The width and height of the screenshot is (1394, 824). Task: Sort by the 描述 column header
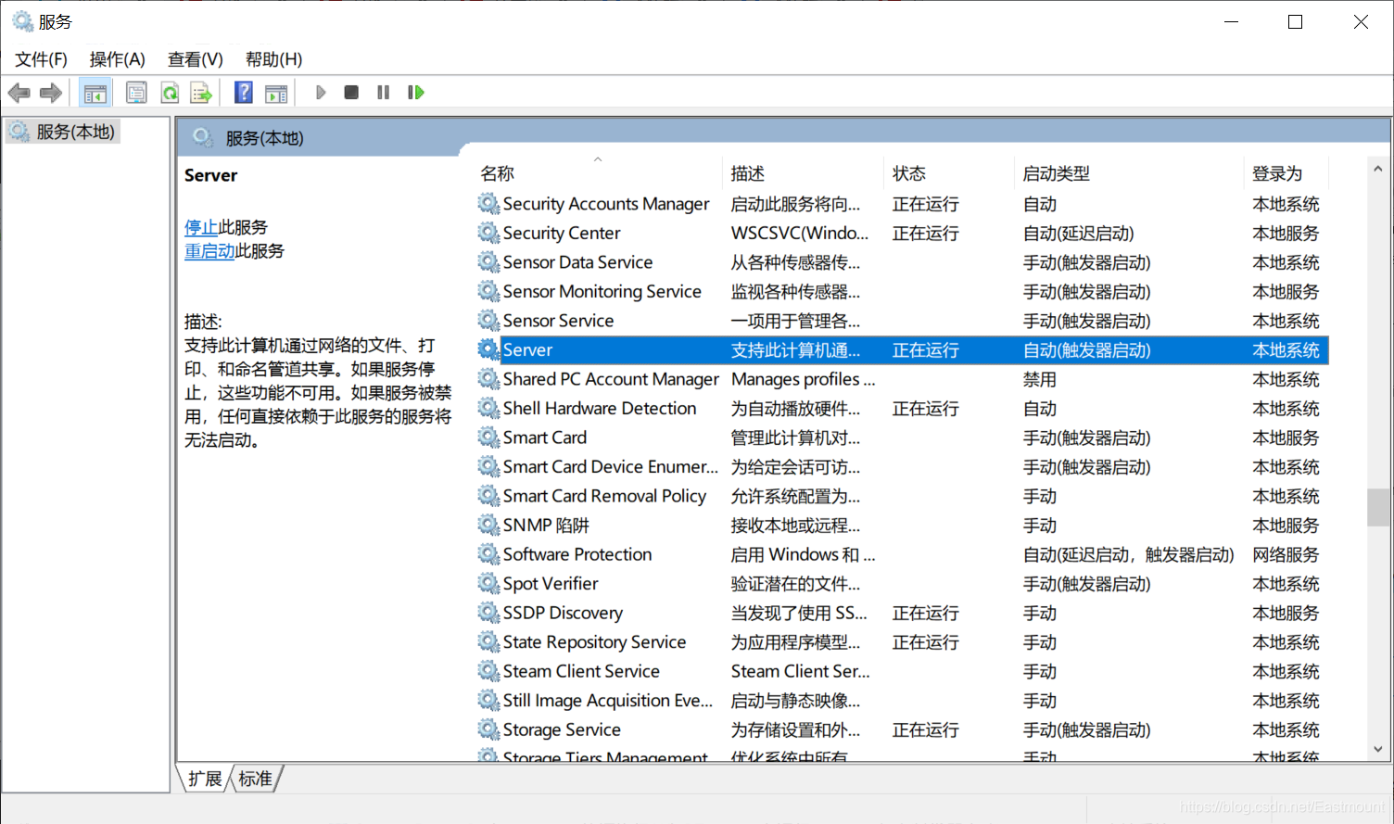(804, 173)
